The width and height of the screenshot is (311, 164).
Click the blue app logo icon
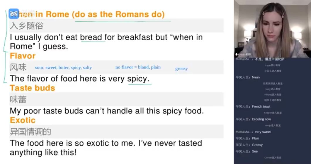[x=14, y=13]
